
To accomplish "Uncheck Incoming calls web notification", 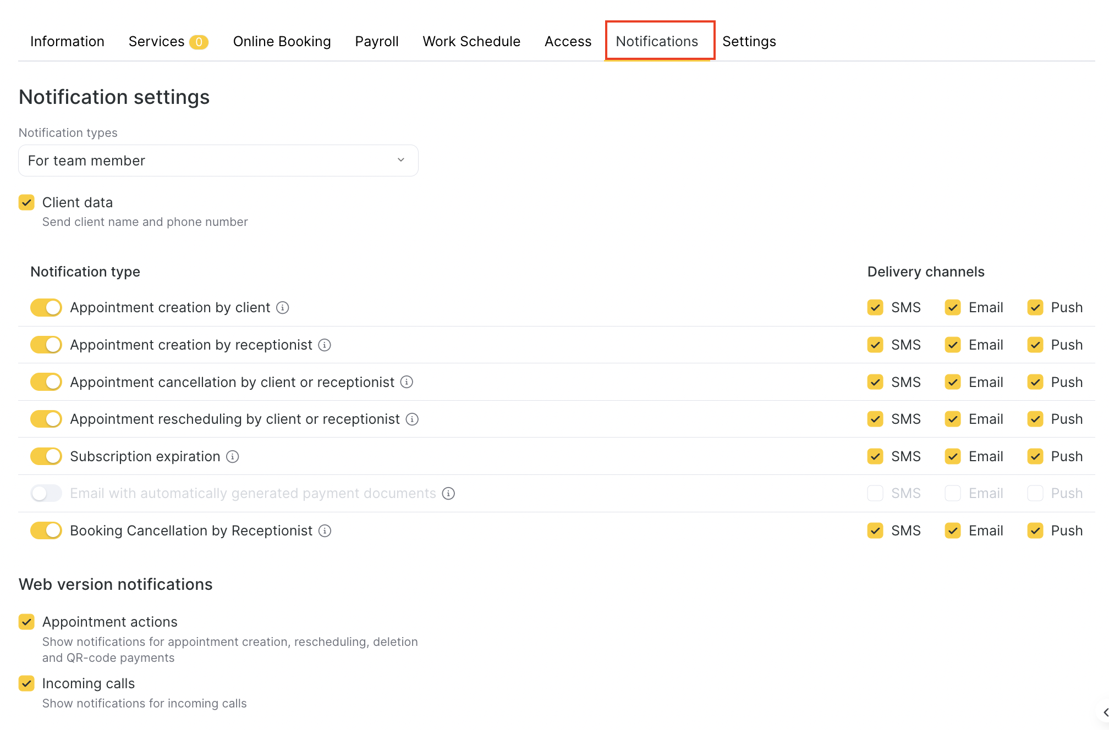I will click(26, 683).
